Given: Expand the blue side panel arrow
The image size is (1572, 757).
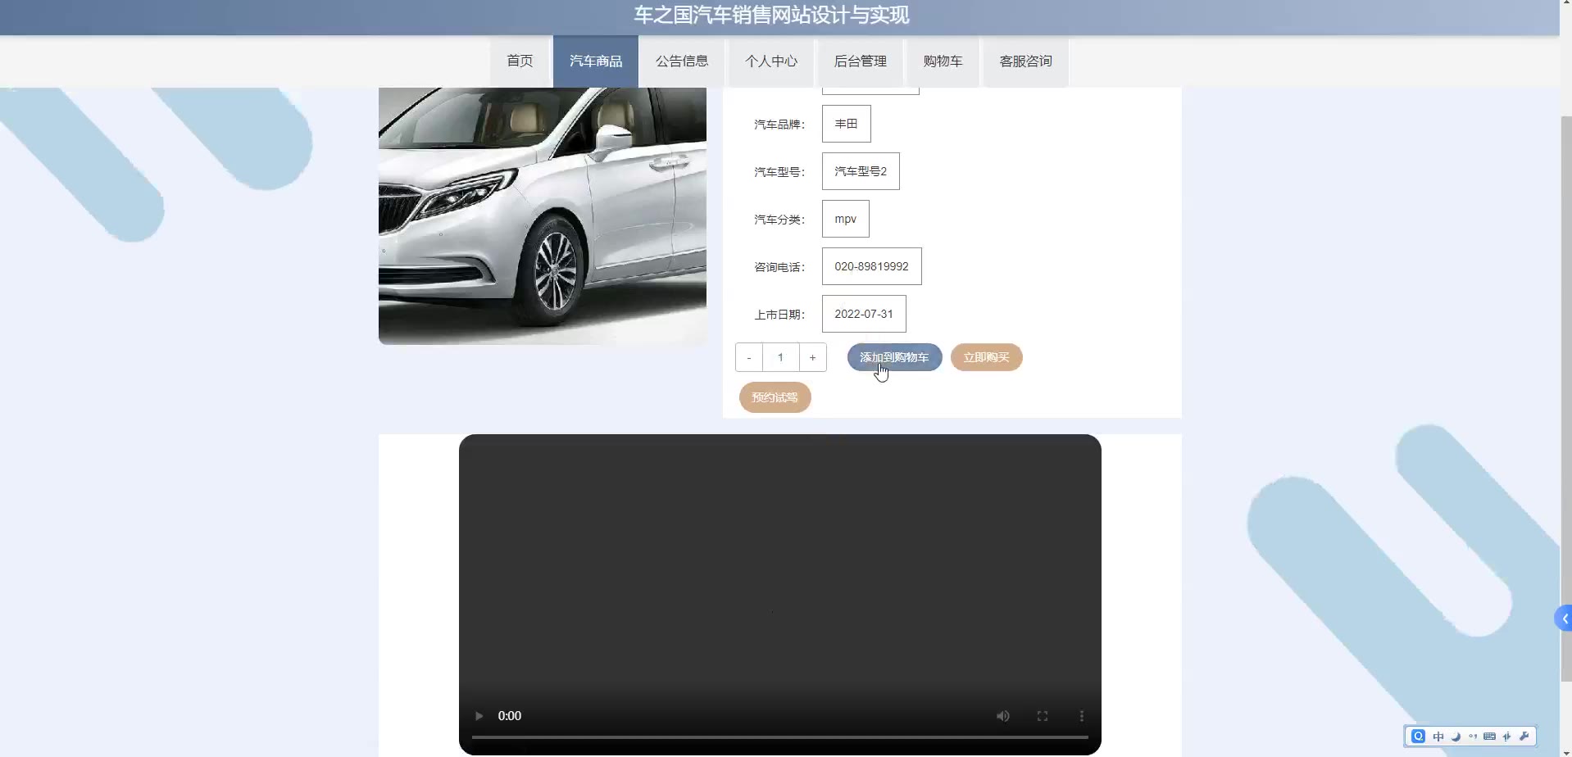Looking at the screenshot, I should pyautogui.click(x=1564, y=619).
